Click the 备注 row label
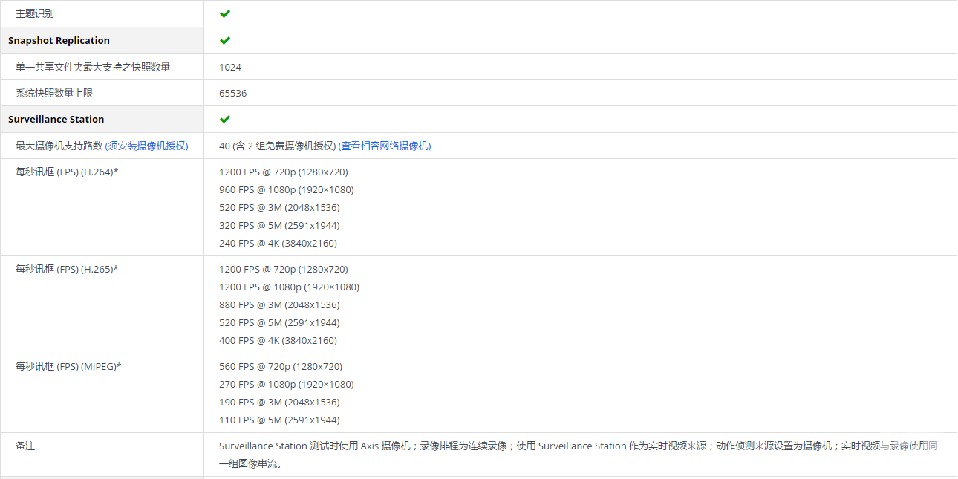This screenshot has width=958, height=479. [x=25, y=446]
